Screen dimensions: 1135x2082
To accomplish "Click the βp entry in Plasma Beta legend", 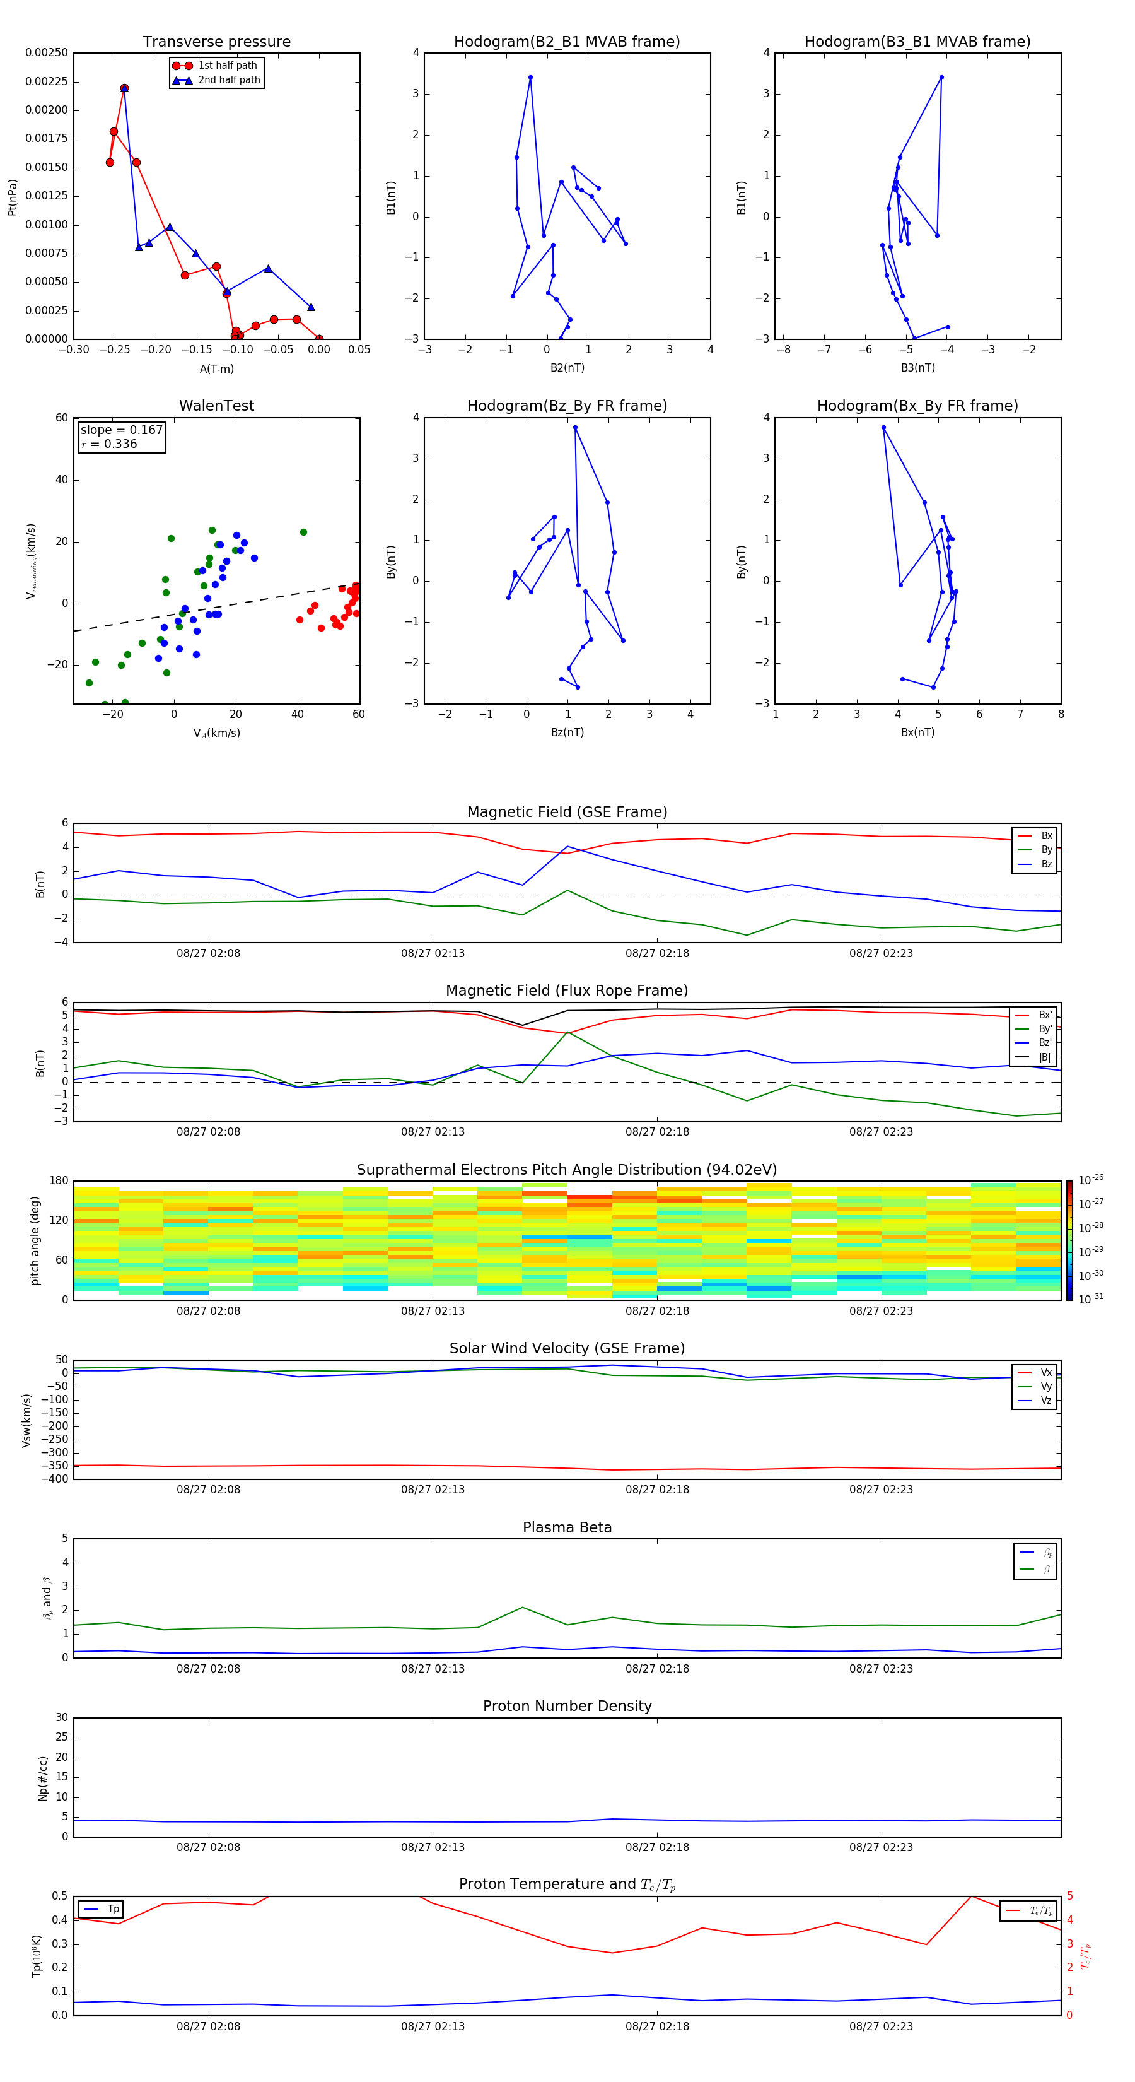I will tap(1035, 1553).
